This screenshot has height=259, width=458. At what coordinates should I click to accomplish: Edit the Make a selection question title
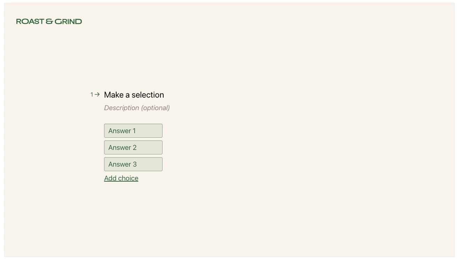point(134,95)
